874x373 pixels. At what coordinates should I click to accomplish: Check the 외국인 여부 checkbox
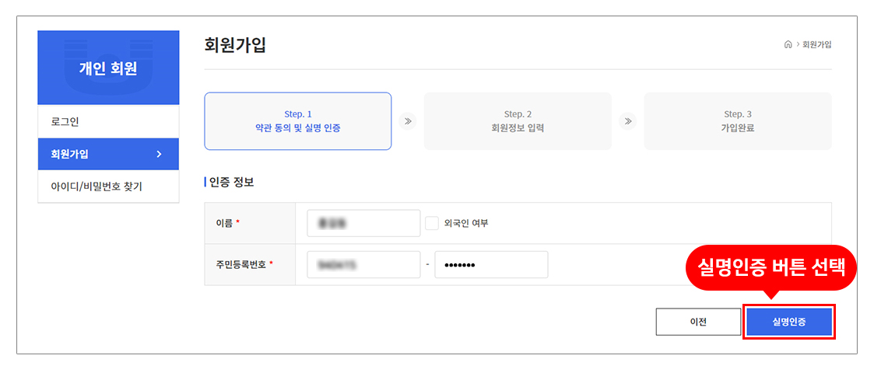pyautogui.click(x=432, y=223)
